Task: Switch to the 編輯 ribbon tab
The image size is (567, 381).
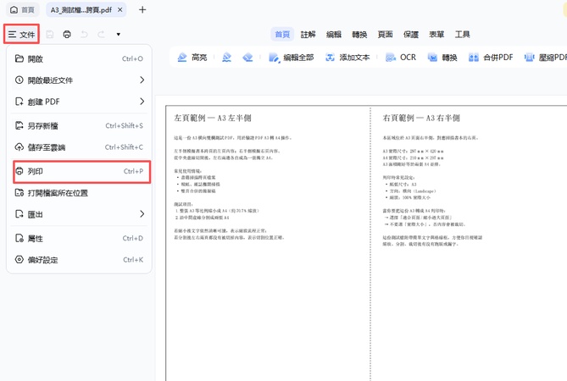Action: point(334,35)
